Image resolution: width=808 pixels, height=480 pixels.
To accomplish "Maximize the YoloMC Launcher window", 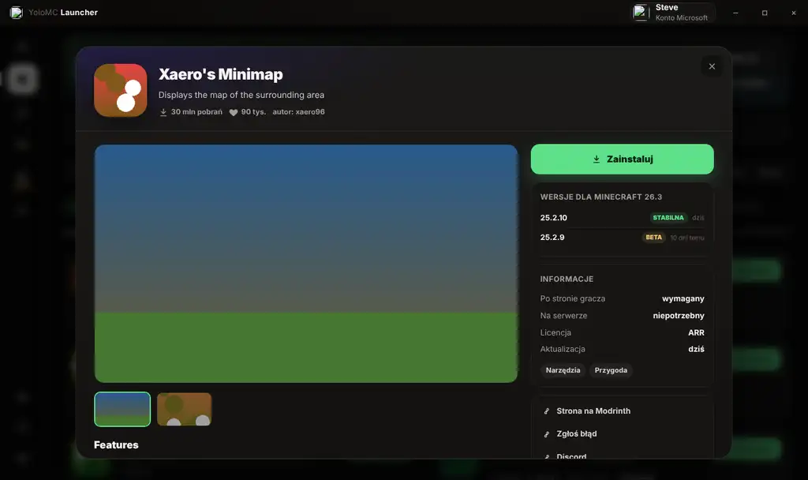I will (x=765, y=13).
